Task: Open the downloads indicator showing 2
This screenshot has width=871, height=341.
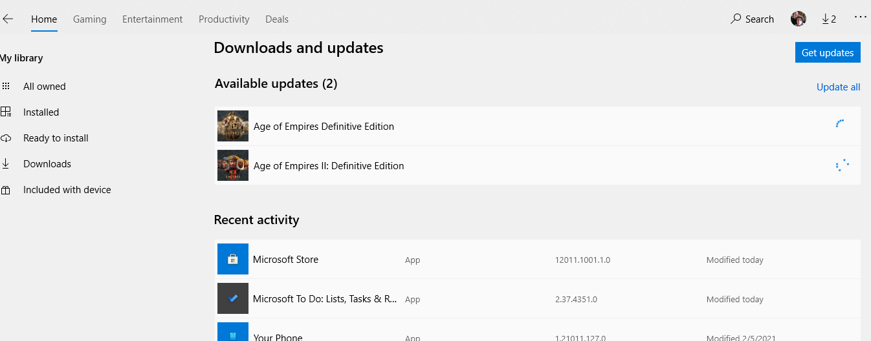Action: 829,19
